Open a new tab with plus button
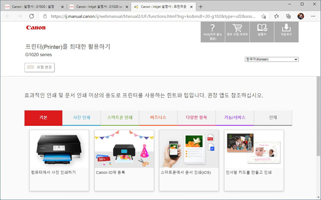This screenshot has width=321, height=200. [x=201, y=7]
